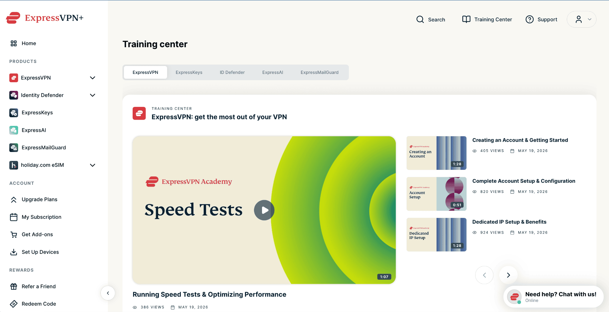Click the chat widget ExpressVPN avatar
The image size is (609, 312).
pyautogui.click(x=514, y=297)
